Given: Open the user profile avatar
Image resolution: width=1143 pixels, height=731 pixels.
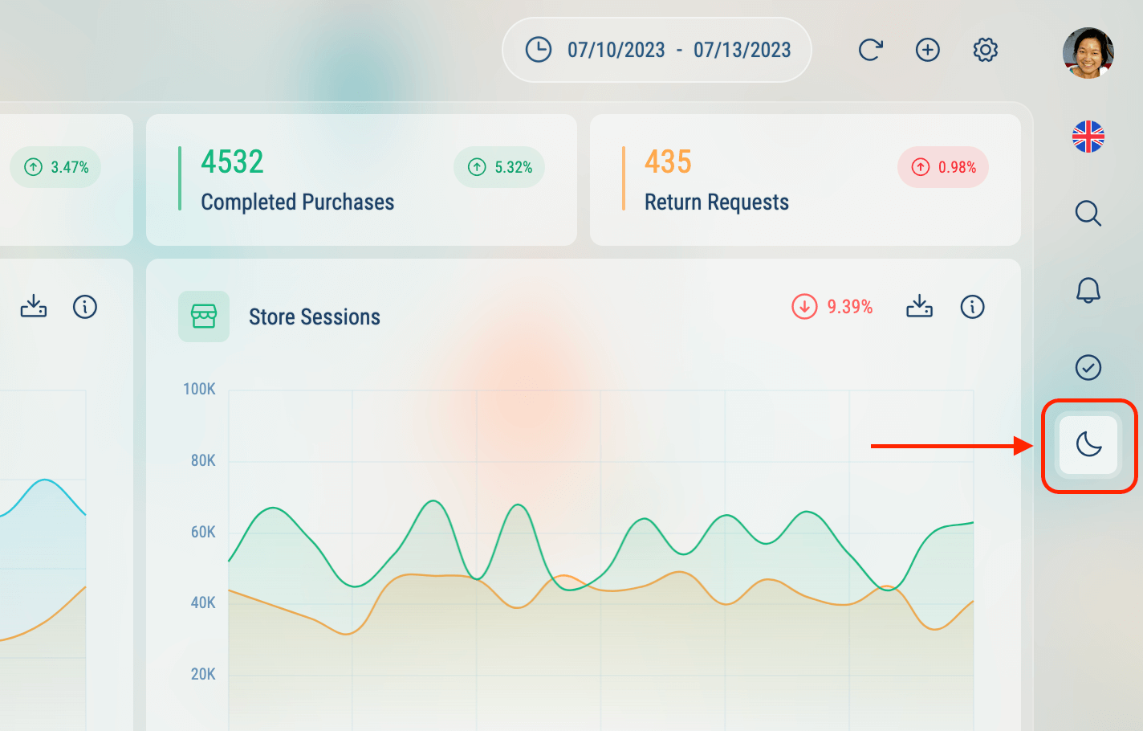Looking at the screenshot, I should pos(1088,53).
